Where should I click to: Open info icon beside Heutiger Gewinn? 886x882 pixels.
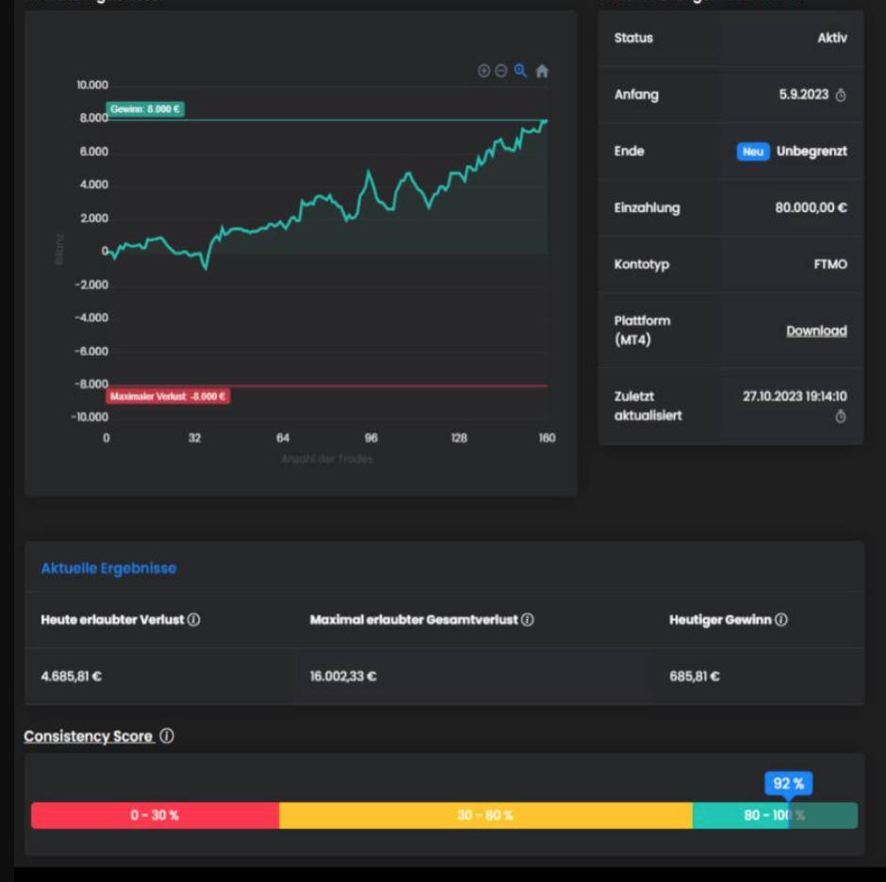click(x=781, y=620)
